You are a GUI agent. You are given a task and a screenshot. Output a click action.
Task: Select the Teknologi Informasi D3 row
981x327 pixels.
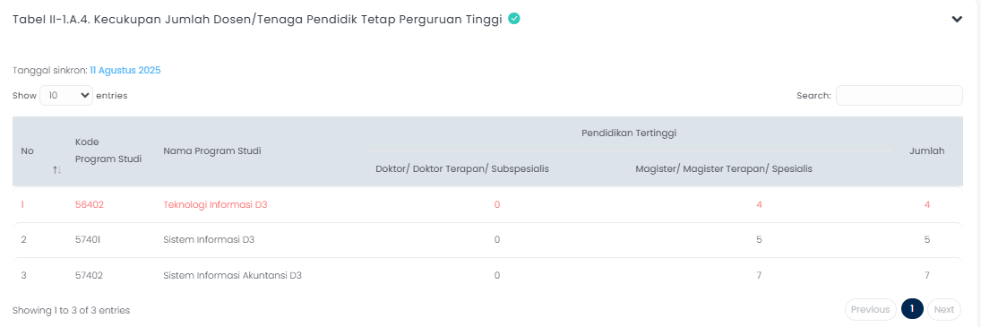(487, 204)
